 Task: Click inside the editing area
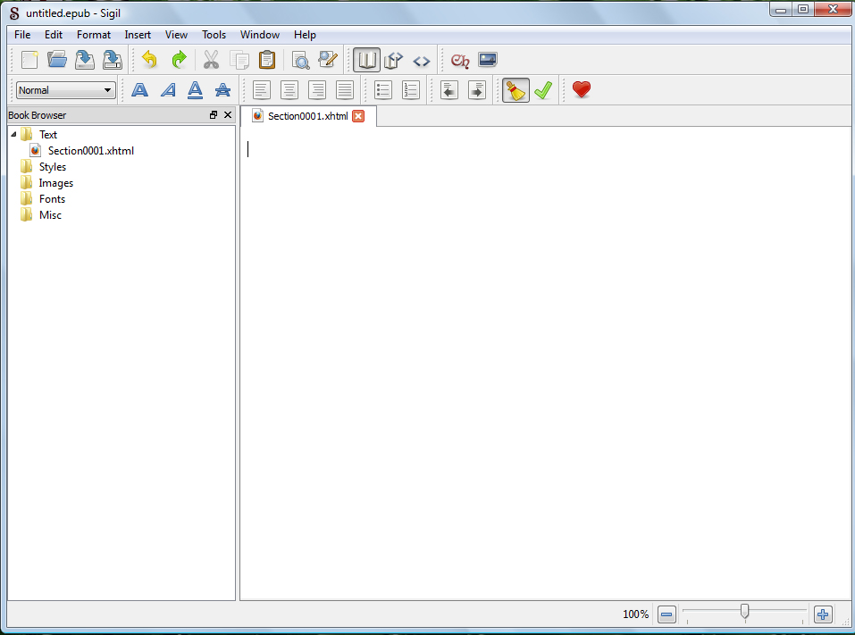point(545,363)
